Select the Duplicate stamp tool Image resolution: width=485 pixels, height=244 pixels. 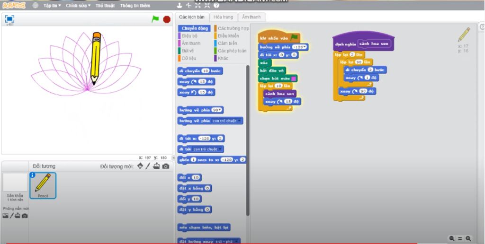click(x=180, y=5)
